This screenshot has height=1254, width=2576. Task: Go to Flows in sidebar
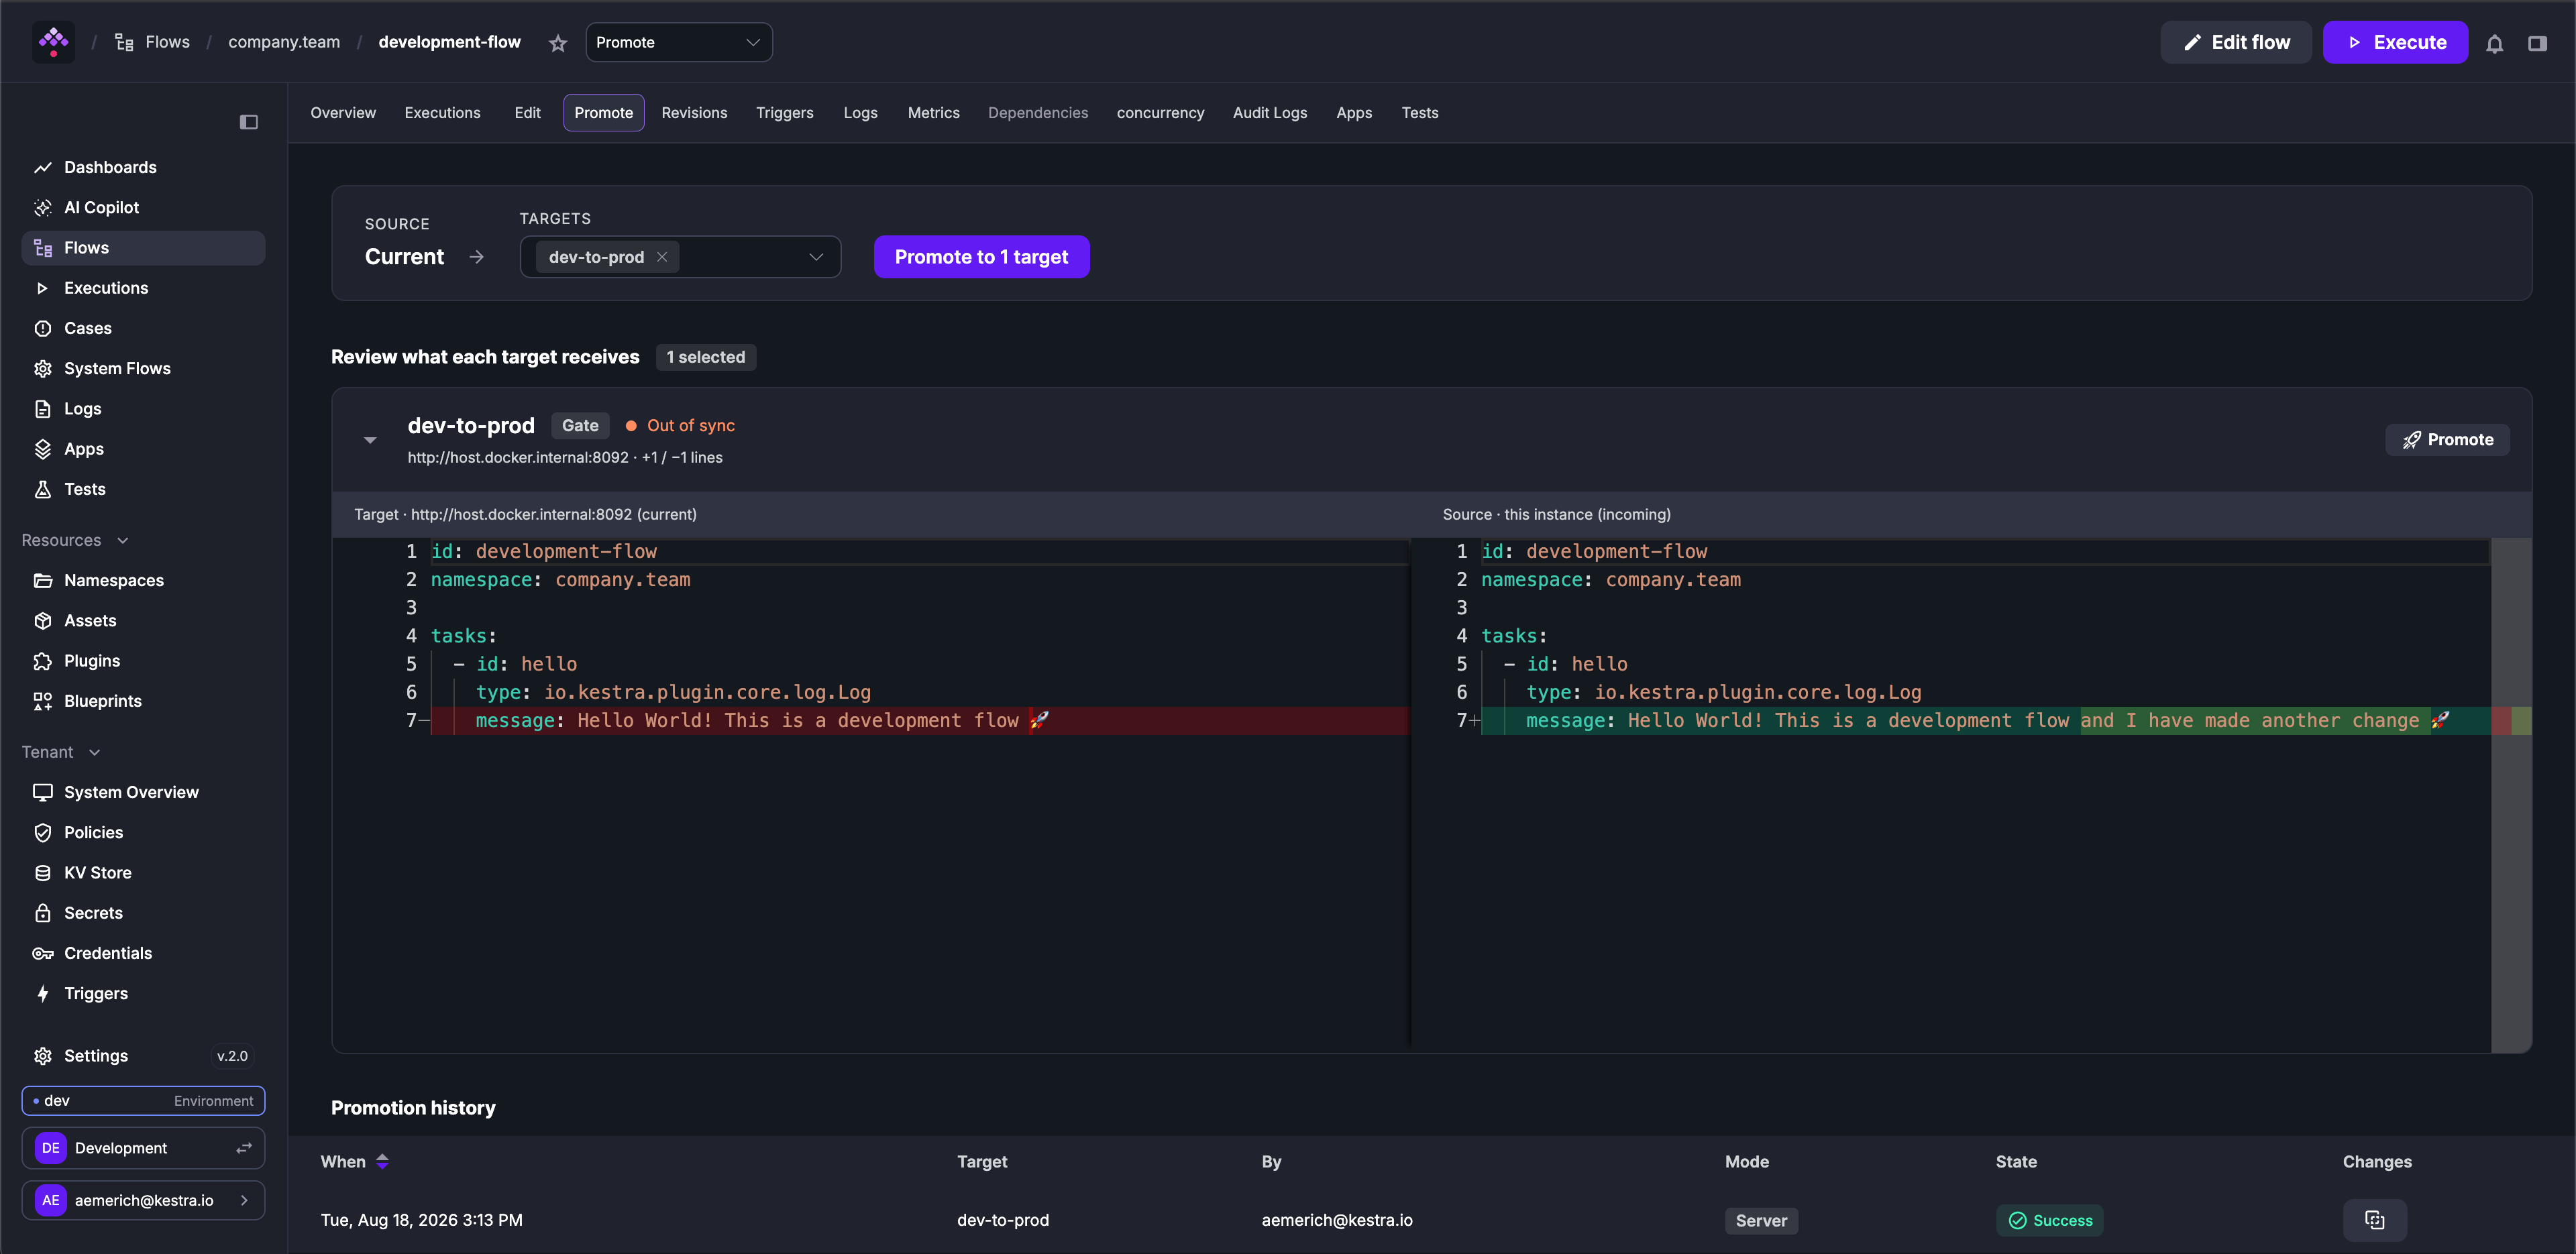tap(144, 248)
